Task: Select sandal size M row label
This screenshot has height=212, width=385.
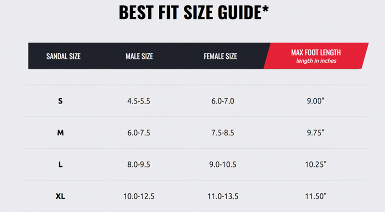Action: click(61, 133)
